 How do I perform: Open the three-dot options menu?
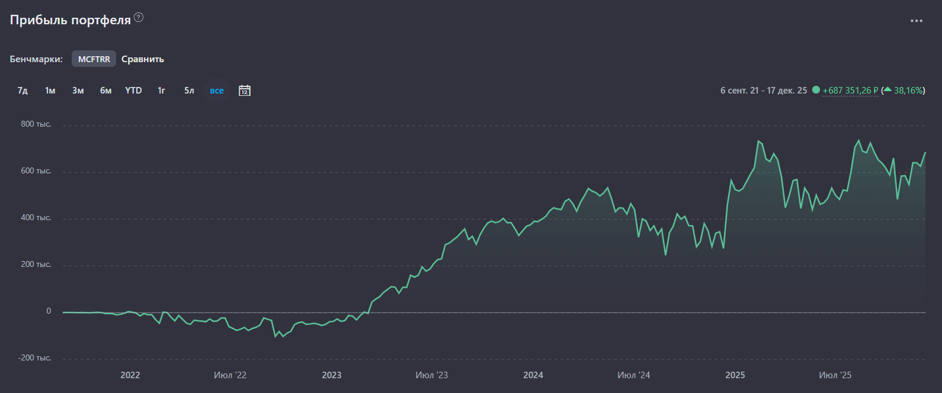coord(916,21)
